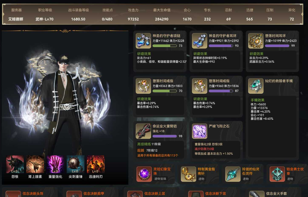Click the 肾上腺素 engraving icon
The image size is (308, 197).
(35, 164)
